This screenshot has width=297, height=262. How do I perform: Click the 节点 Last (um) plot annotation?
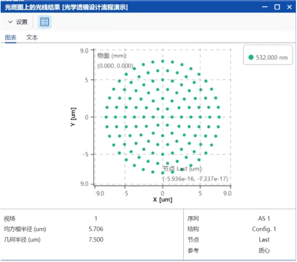[183, 169]
